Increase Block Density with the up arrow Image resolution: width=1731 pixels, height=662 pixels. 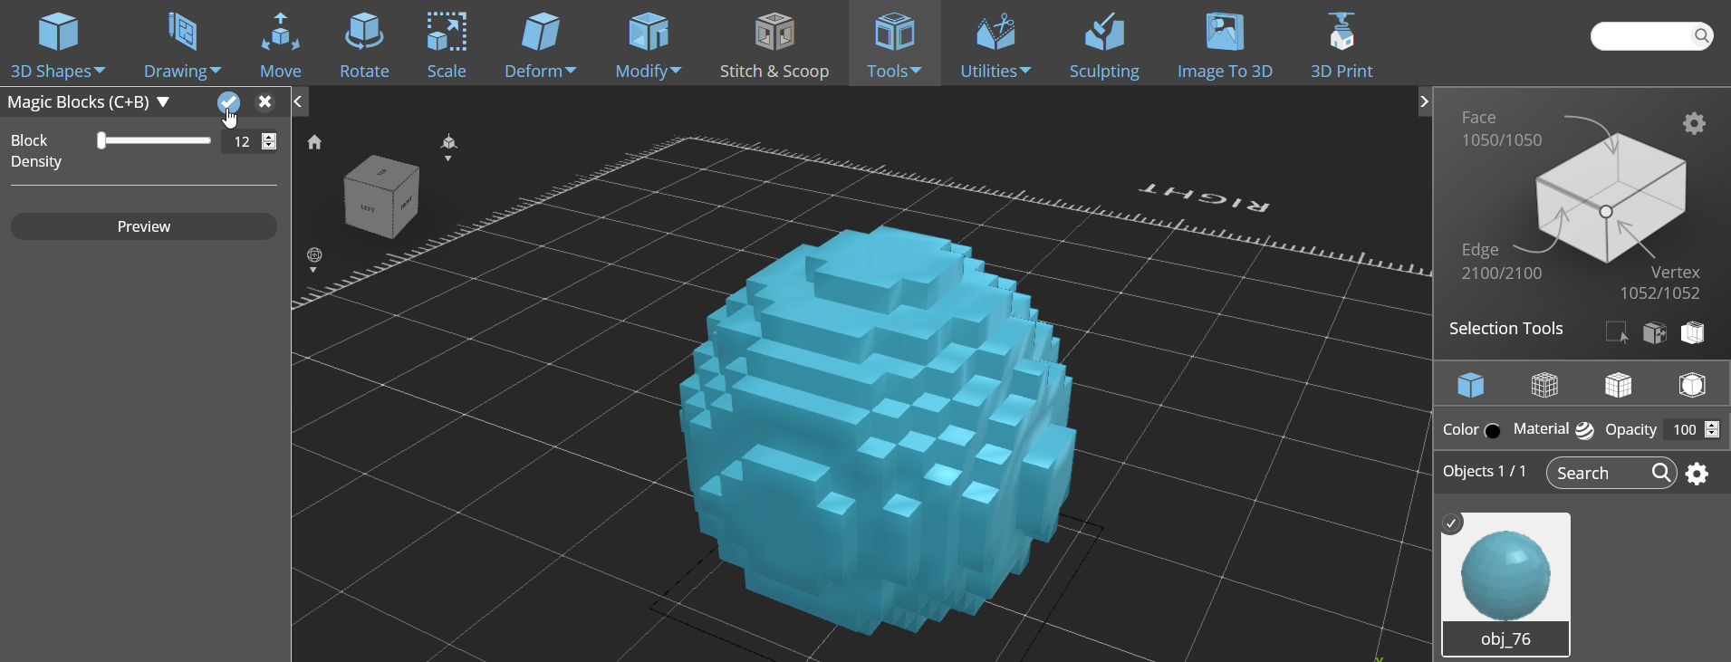pyautogui.click(x=268, y=137)
